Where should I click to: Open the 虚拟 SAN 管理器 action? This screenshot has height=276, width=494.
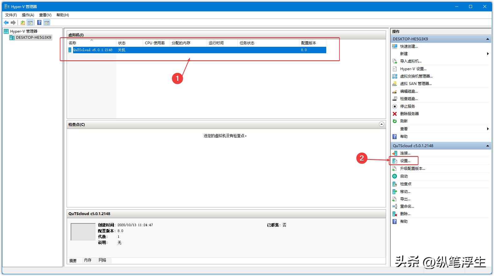click(x=416, y=84)
